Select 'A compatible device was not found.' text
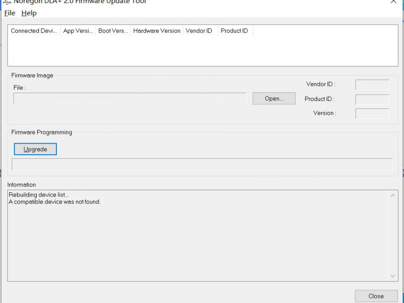Viewport: 404px width, 303px height. tap(55, 202)
